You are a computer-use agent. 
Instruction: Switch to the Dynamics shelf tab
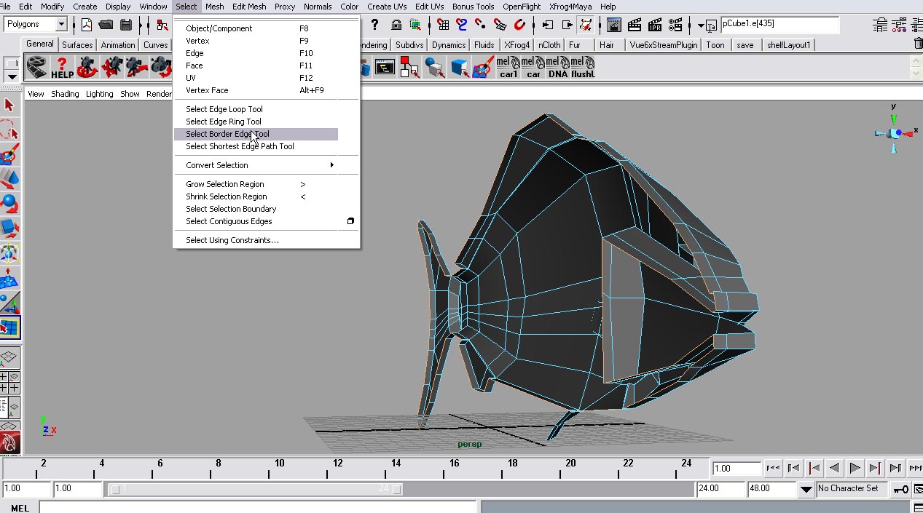click(x=449, y=45)
